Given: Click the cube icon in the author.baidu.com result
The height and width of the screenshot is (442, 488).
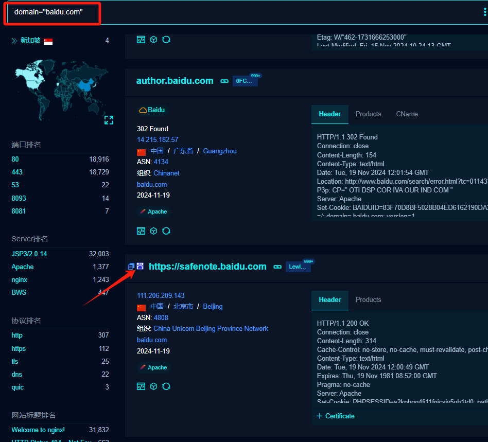Looking at the screenshot, I should [153, 231].
